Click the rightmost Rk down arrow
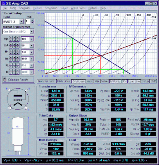 (x=17, y=60)
